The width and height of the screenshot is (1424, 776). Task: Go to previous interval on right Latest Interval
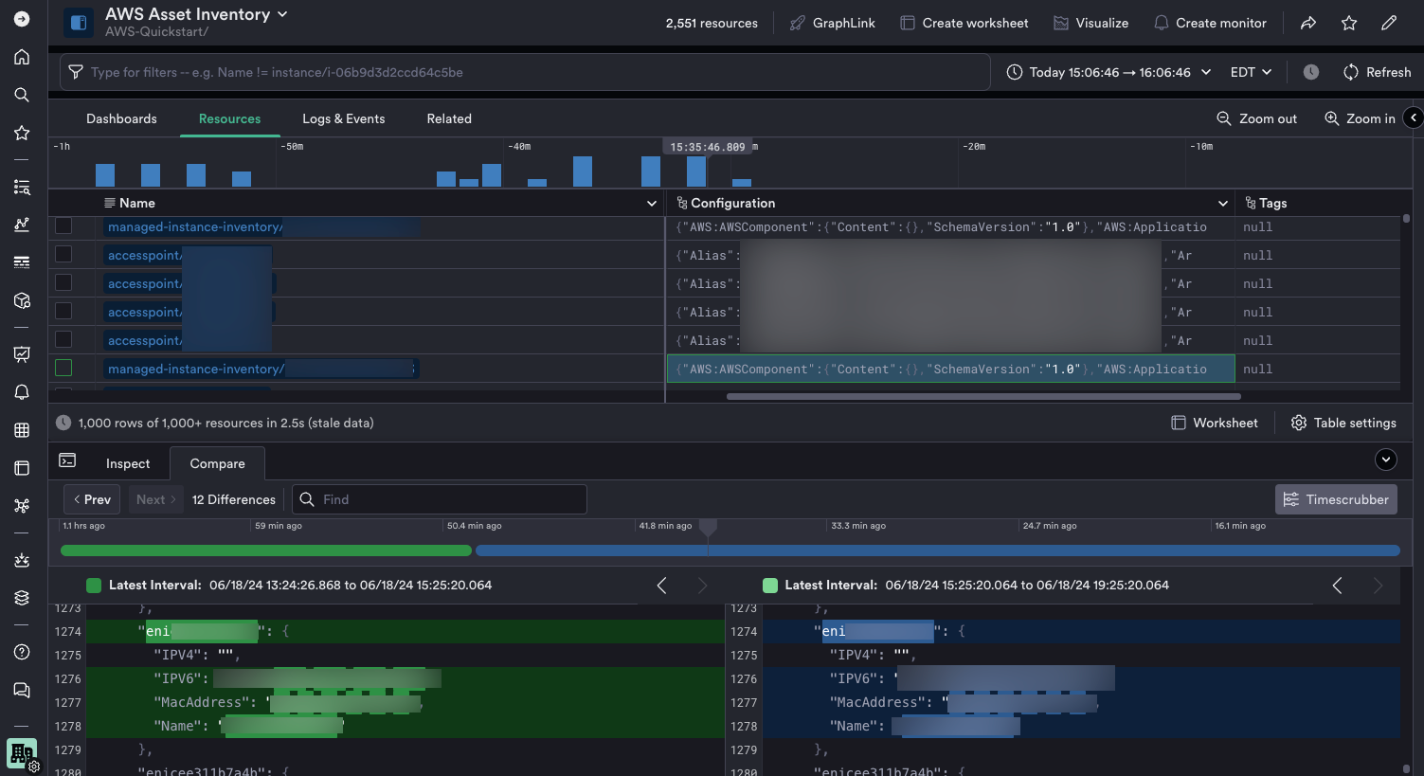click(x=1338, y=586)
